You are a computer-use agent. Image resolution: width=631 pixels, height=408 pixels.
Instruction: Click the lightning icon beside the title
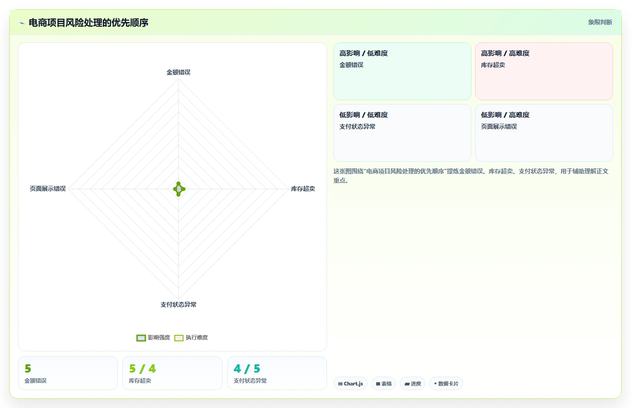(x=22, y=23)
